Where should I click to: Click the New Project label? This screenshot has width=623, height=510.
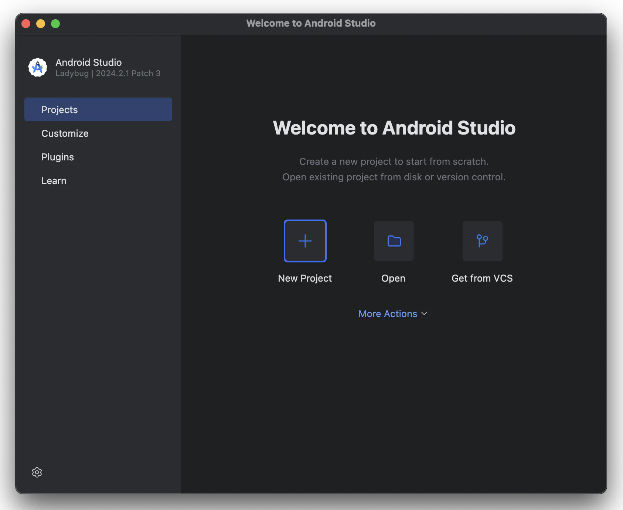[305, 278]
